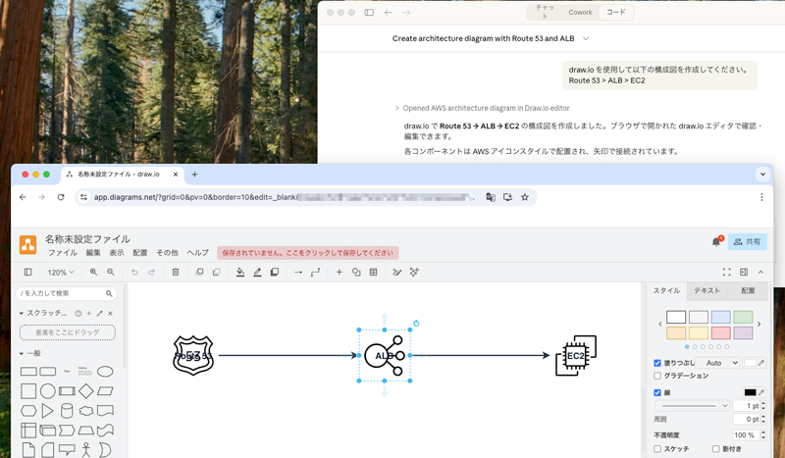Click the zoom out magnifier icon
Viewport: 785px width, 458px height.
[111, 272]
